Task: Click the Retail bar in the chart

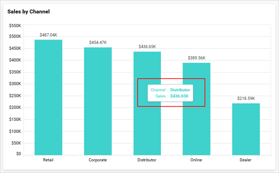Action: pyautogui.click(x=48, y=97)
